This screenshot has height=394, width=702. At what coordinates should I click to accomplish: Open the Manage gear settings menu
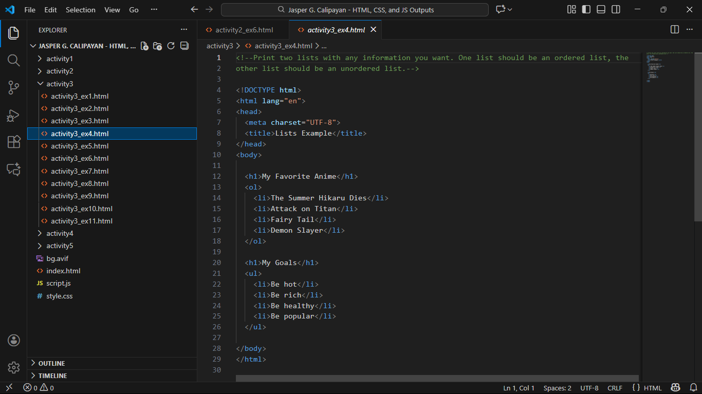13,367
